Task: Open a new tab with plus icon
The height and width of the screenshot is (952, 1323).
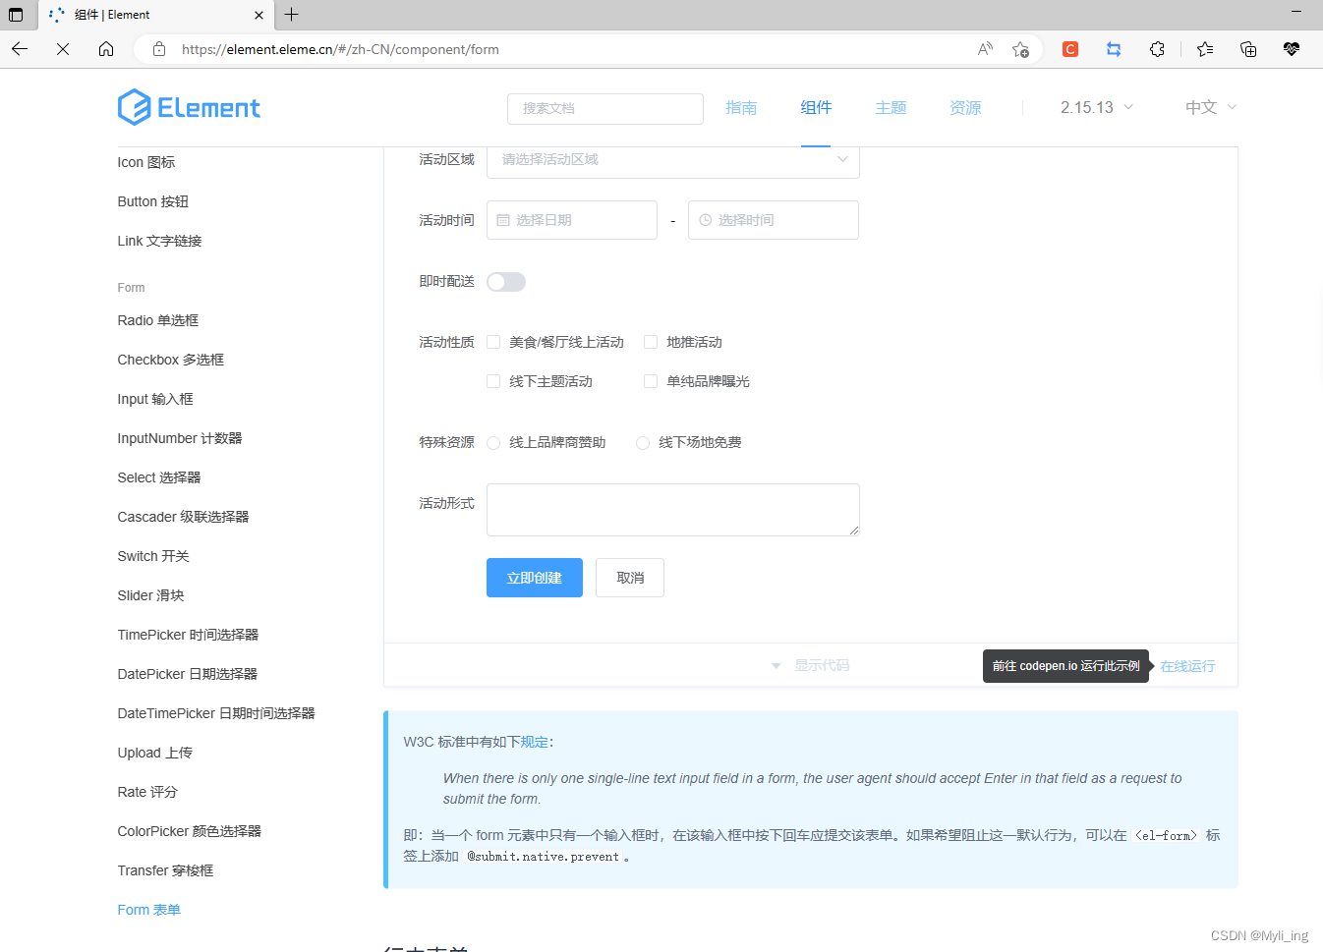Action: point(291,15)
